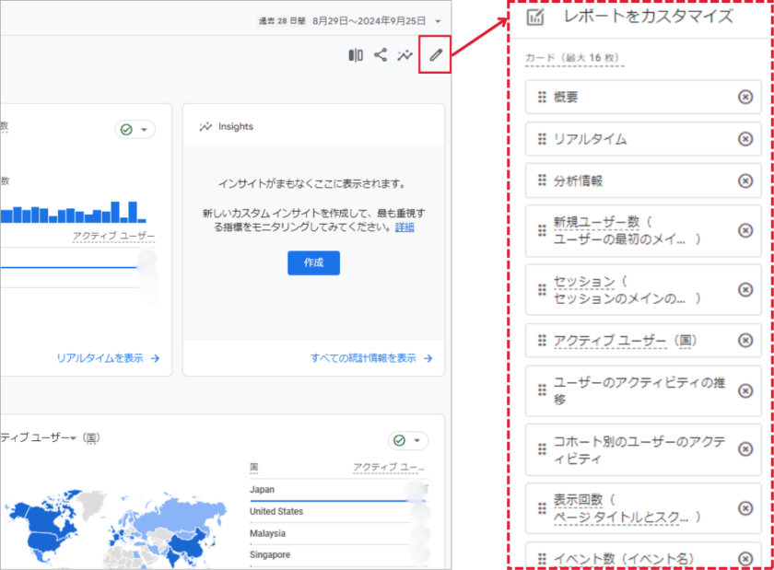Screen dimensions: 774x570
Task: Open the comparison columns icon
Action: [356, 55]
